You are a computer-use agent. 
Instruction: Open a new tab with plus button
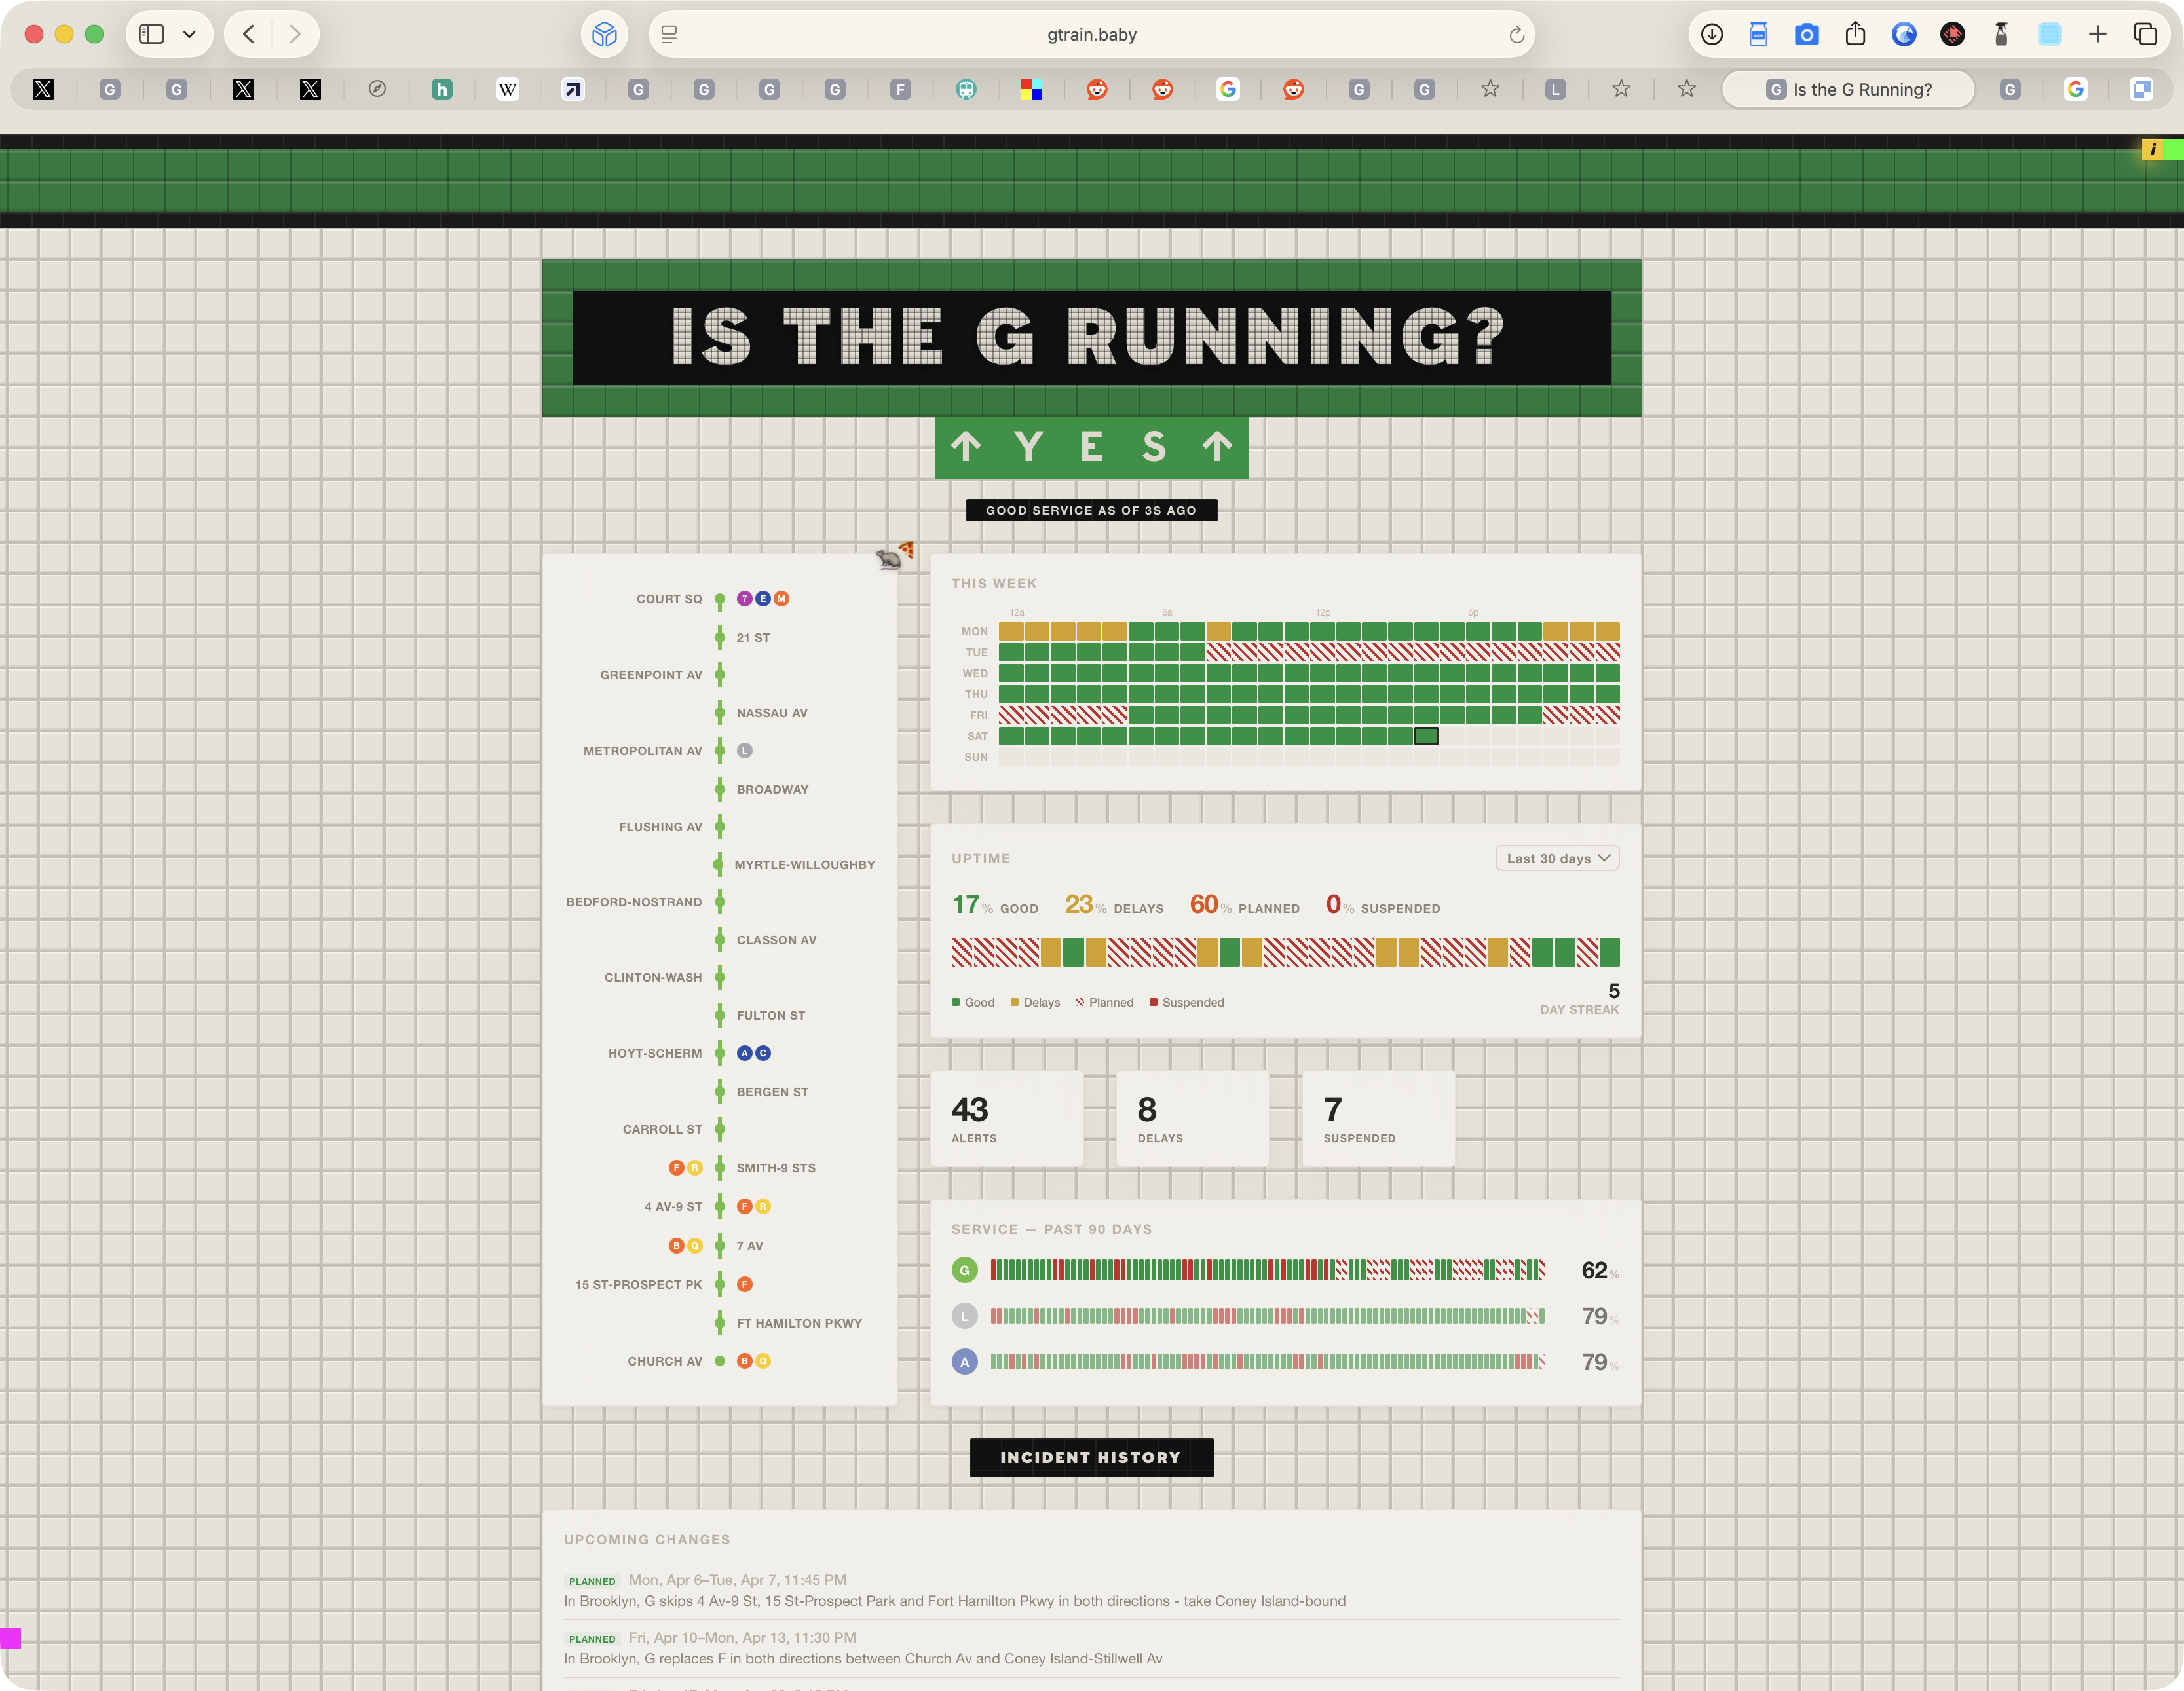point(2097,34)
